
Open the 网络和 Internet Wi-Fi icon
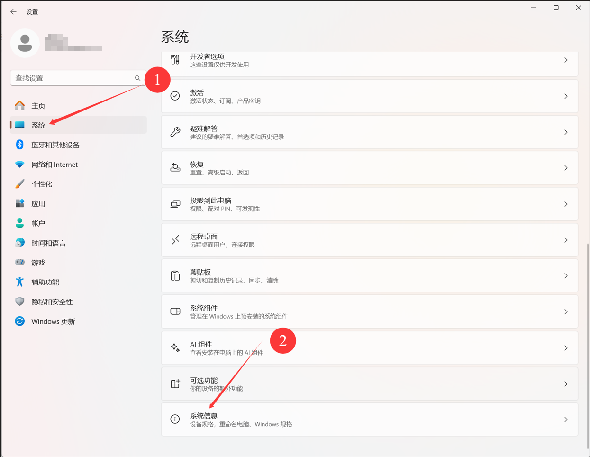point(19,165)
